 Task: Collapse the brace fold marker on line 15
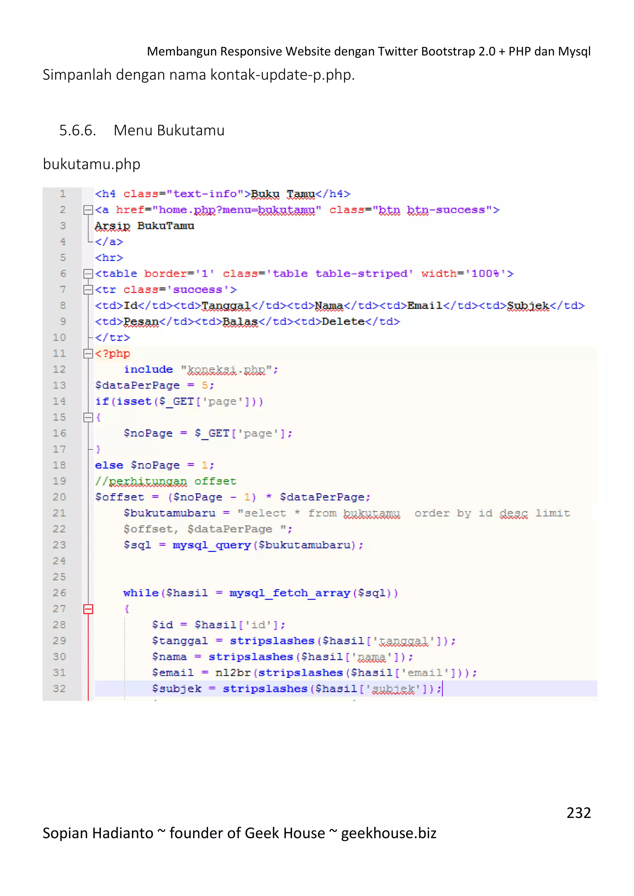pyautogui.click(x=88, y=418)
